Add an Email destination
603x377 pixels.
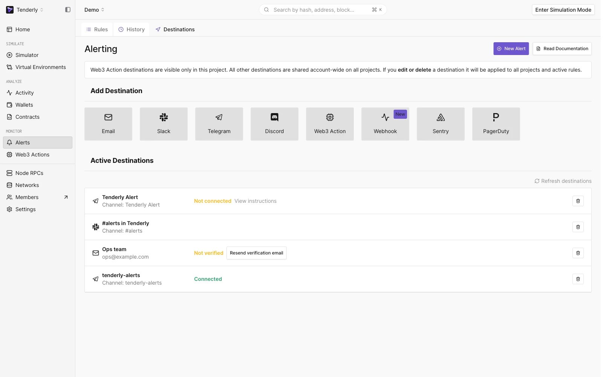pyautogui.click(x=108, y=124)
